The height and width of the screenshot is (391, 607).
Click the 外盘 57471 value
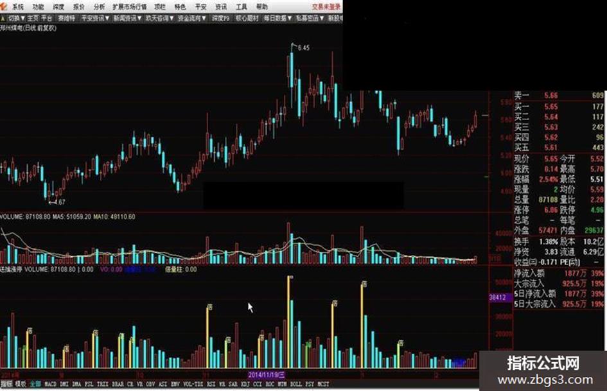(548, 230)
